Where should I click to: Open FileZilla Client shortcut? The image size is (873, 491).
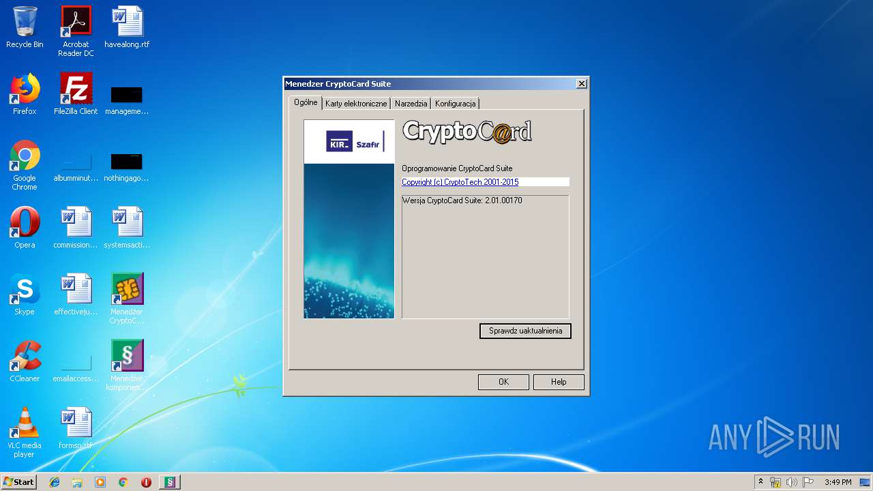coord(76,94)
